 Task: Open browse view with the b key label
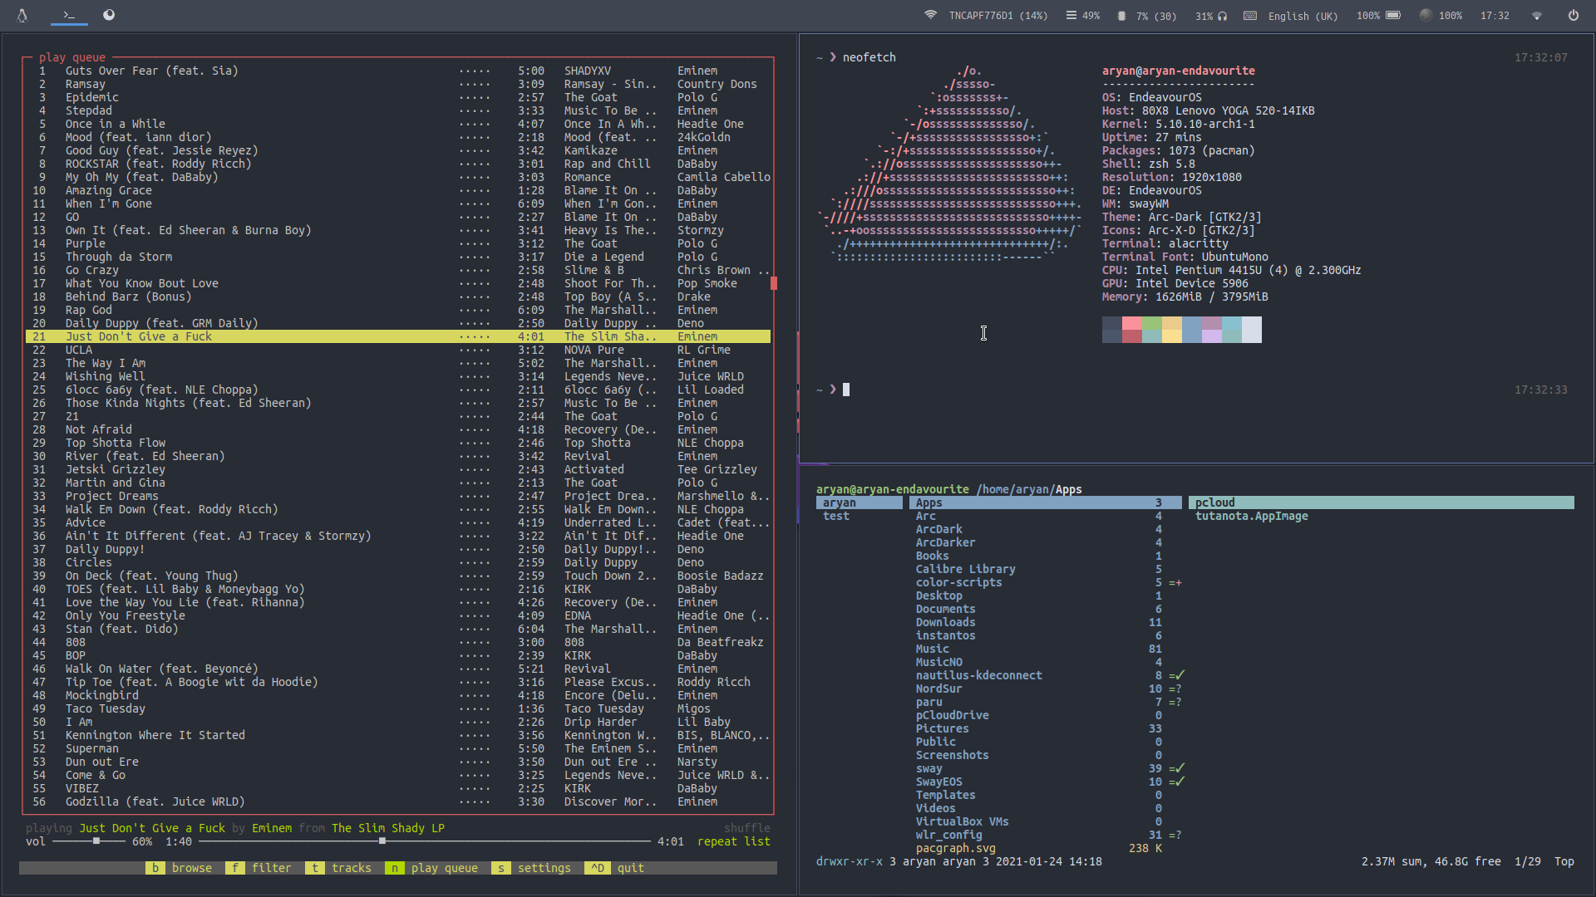(180, 868)
